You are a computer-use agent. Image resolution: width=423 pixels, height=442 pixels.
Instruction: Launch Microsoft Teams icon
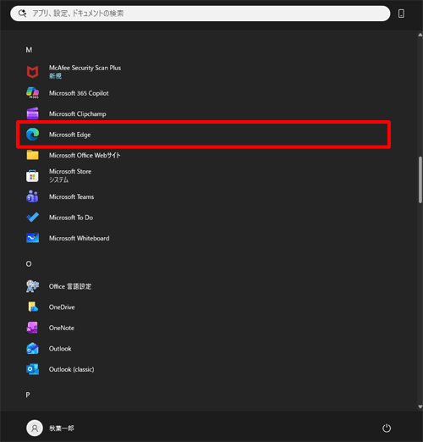coord(32,196)
